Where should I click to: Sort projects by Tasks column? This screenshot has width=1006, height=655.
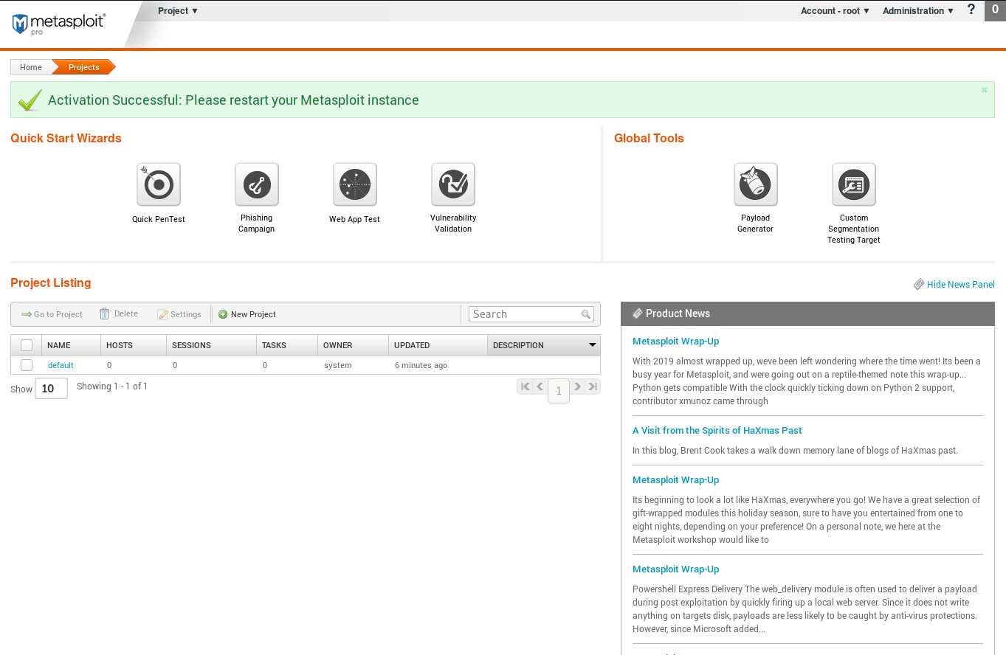click(x=287, y=345)
